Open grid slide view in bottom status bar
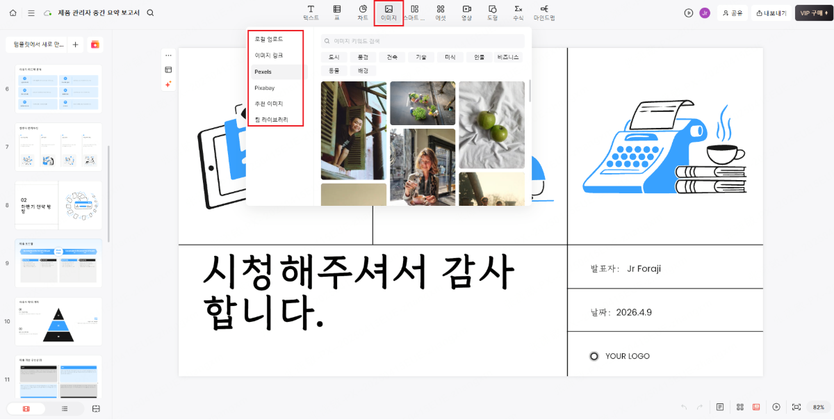834x420 pixels. [740, 407]
